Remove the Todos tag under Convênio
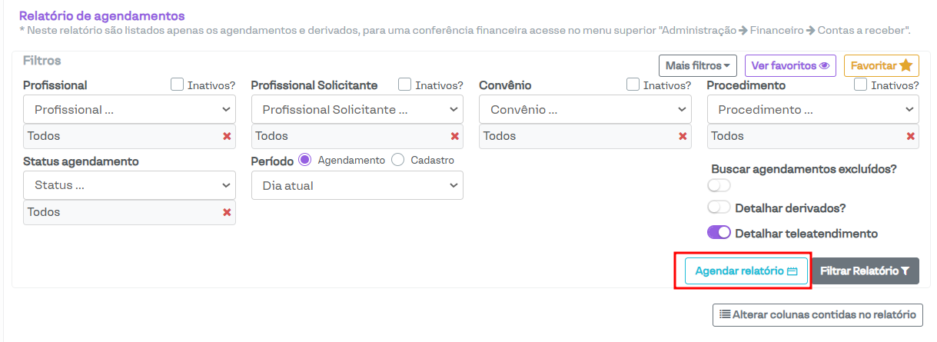Viewport: 937px width, 342px height. click(683, 136)
